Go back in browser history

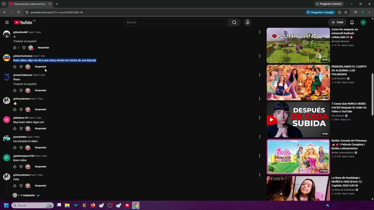(4, 12)
